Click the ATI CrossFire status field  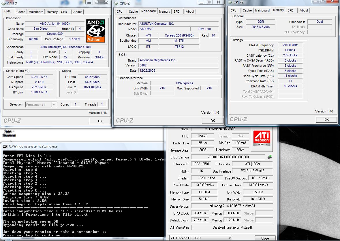click(x=232, y=227)
